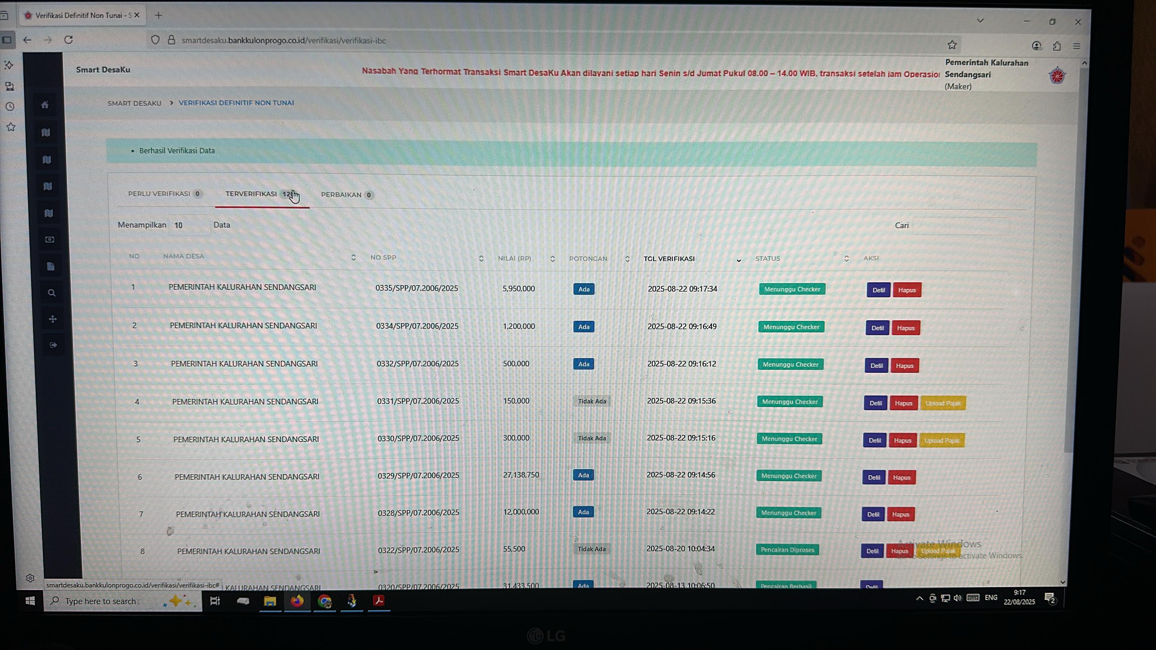Click the Ada badge for SPP 0335
This screenshot has width=1156, height=650.
584,289
